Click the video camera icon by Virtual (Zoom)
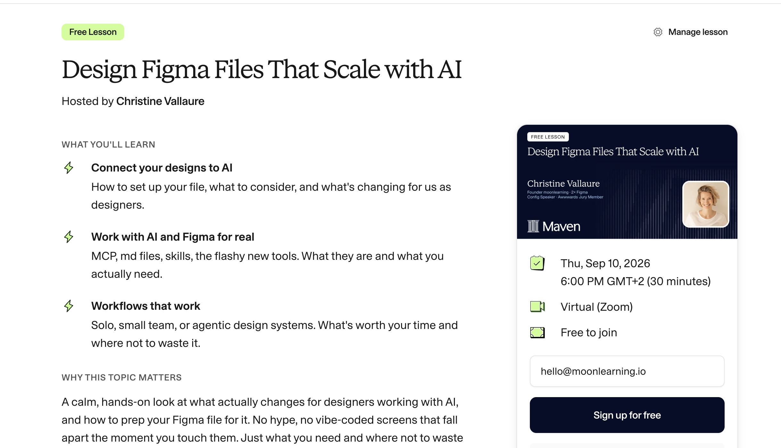This screenshot has width=781, height=448. (537, 307)
